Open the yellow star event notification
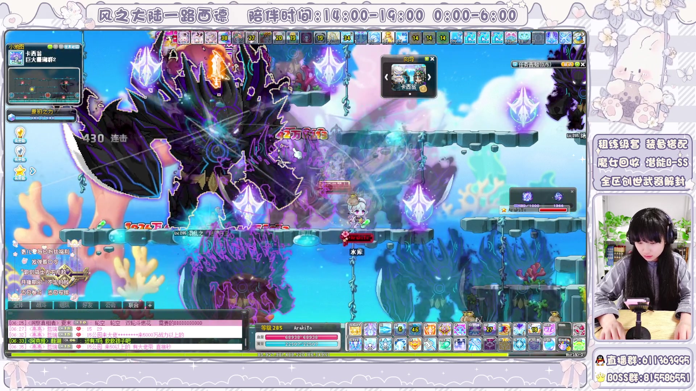 [20, 172]
